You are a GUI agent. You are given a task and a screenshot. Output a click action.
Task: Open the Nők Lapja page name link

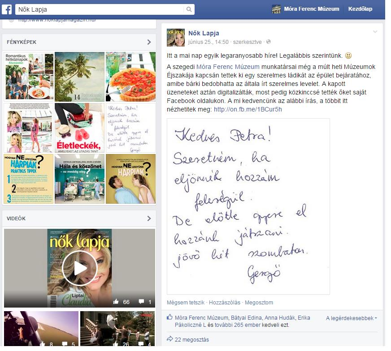click(x=204, y=33)
